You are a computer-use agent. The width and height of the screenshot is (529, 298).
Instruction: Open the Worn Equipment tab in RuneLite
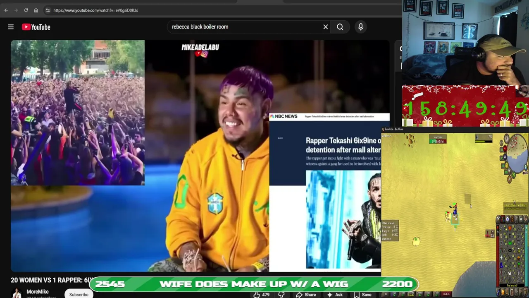[x=517, y=219]
